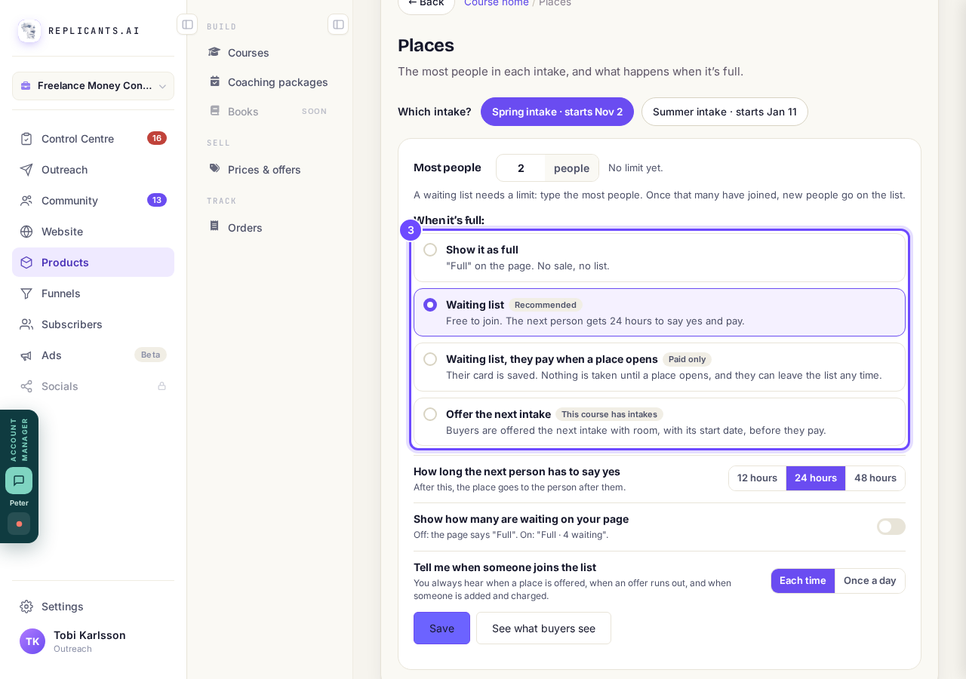Open account manager chat icon

click(19, 481)
